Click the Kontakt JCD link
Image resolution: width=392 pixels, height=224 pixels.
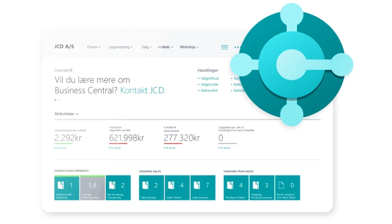pos(142,90)
